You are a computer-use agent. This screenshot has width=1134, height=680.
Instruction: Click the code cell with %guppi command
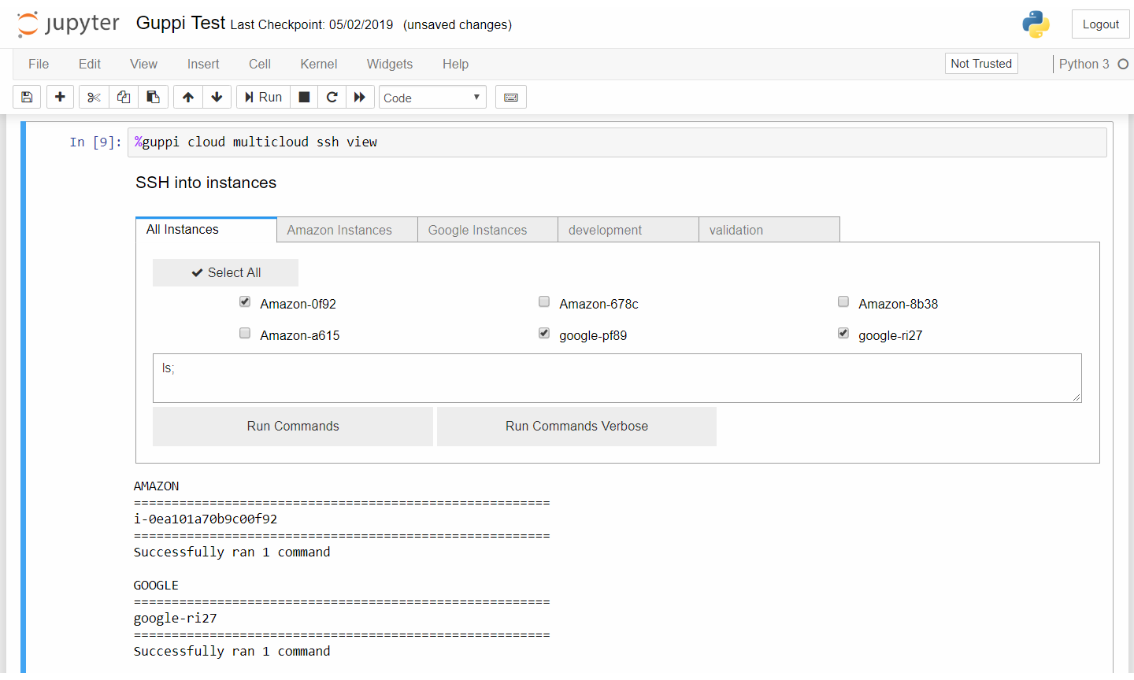click(617, 142)
